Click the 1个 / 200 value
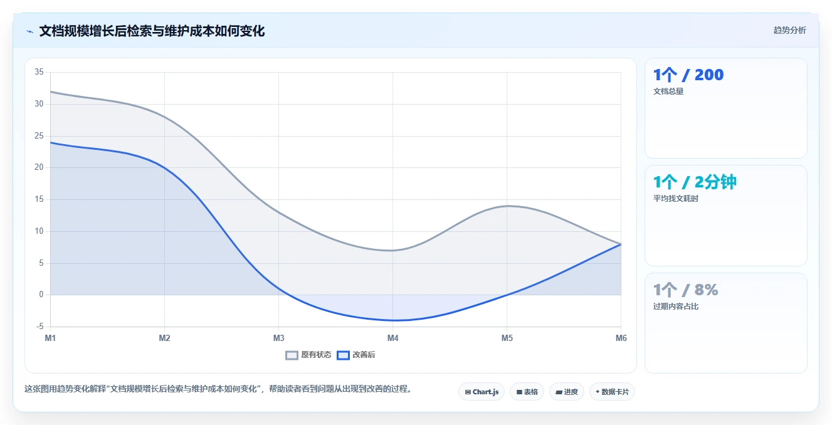 click(688, 75)
